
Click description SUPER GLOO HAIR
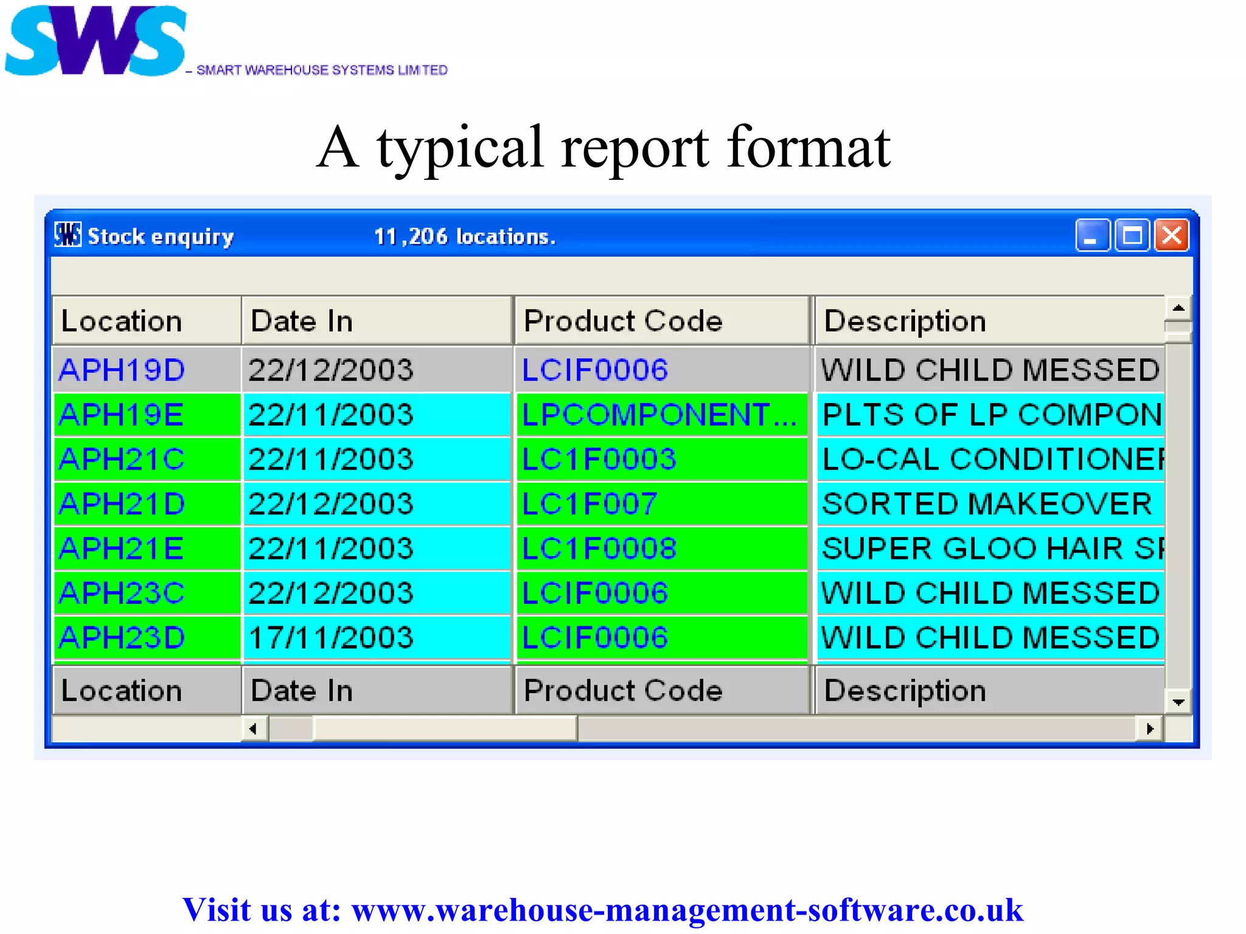pos(990,548)
